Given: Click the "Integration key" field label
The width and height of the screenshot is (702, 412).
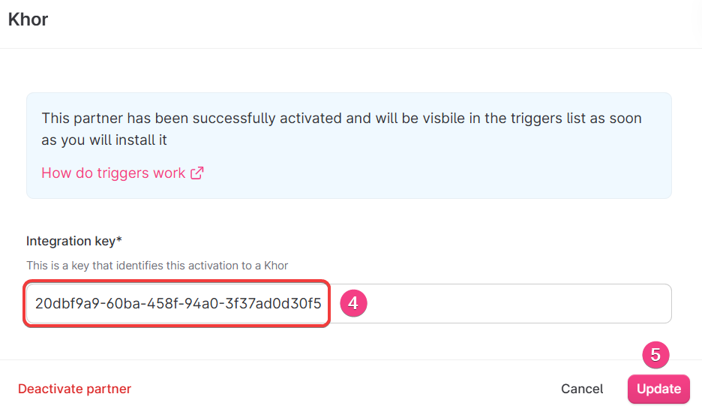Looking at the screenshot, I should click(x=70, y=241).
